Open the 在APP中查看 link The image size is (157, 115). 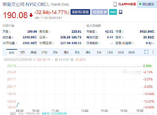[x=127, y=4]
